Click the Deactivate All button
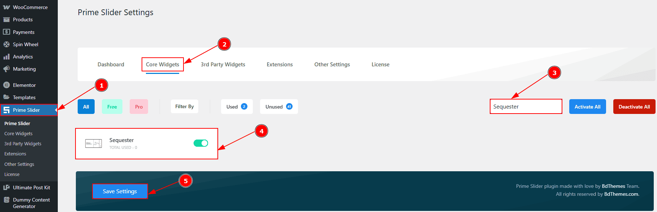Screen dimensions: 657x212 pos(634,107)
